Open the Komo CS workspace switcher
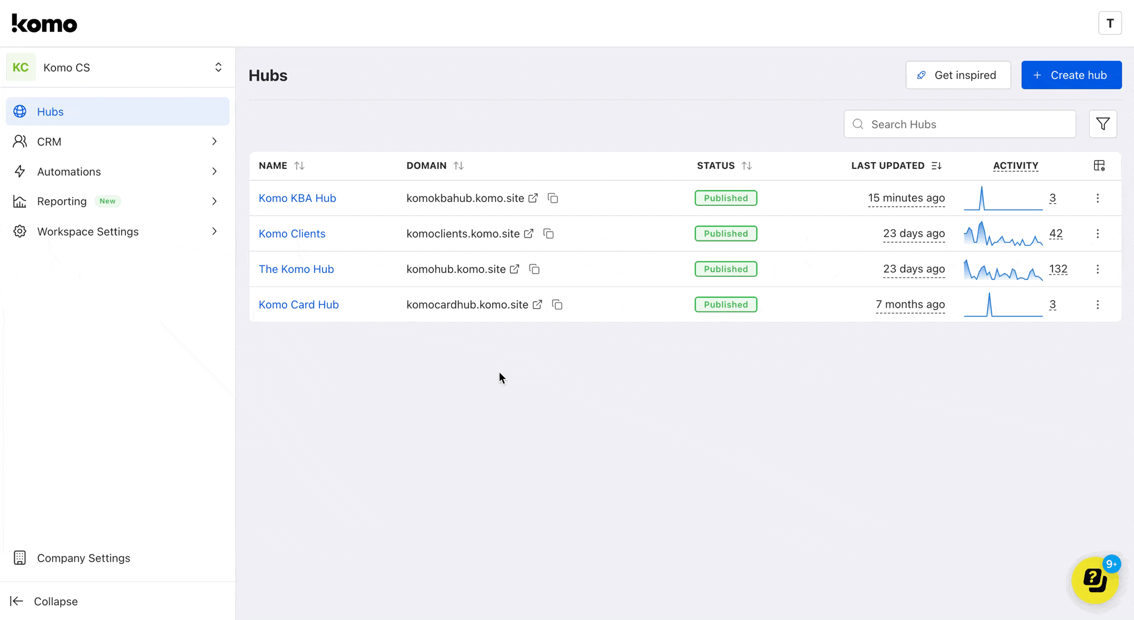This screenshot has width=1134, height=620. click(117, 68)
